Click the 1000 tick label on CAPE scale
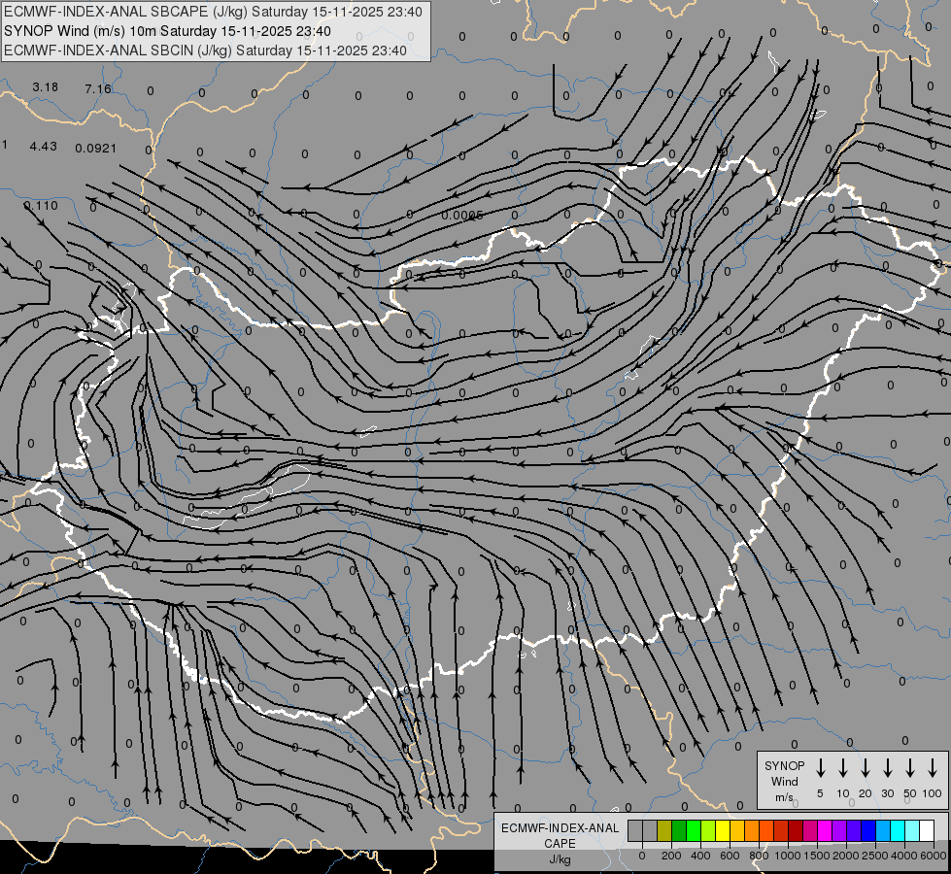Screen dimensions: 951x874 click(788, 856)
